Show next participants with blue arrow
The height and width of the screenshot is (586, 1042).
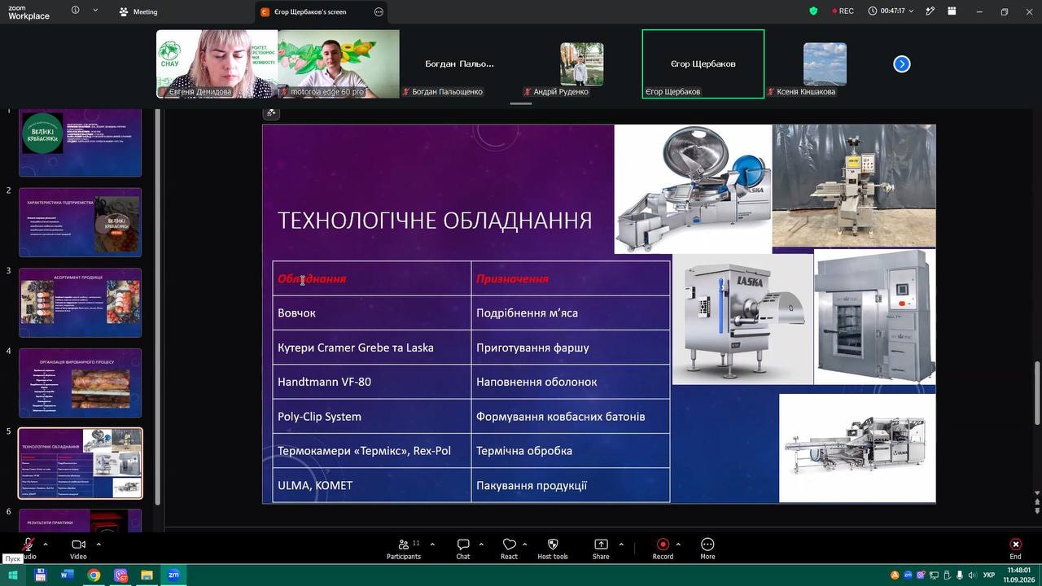pos(902,64)
